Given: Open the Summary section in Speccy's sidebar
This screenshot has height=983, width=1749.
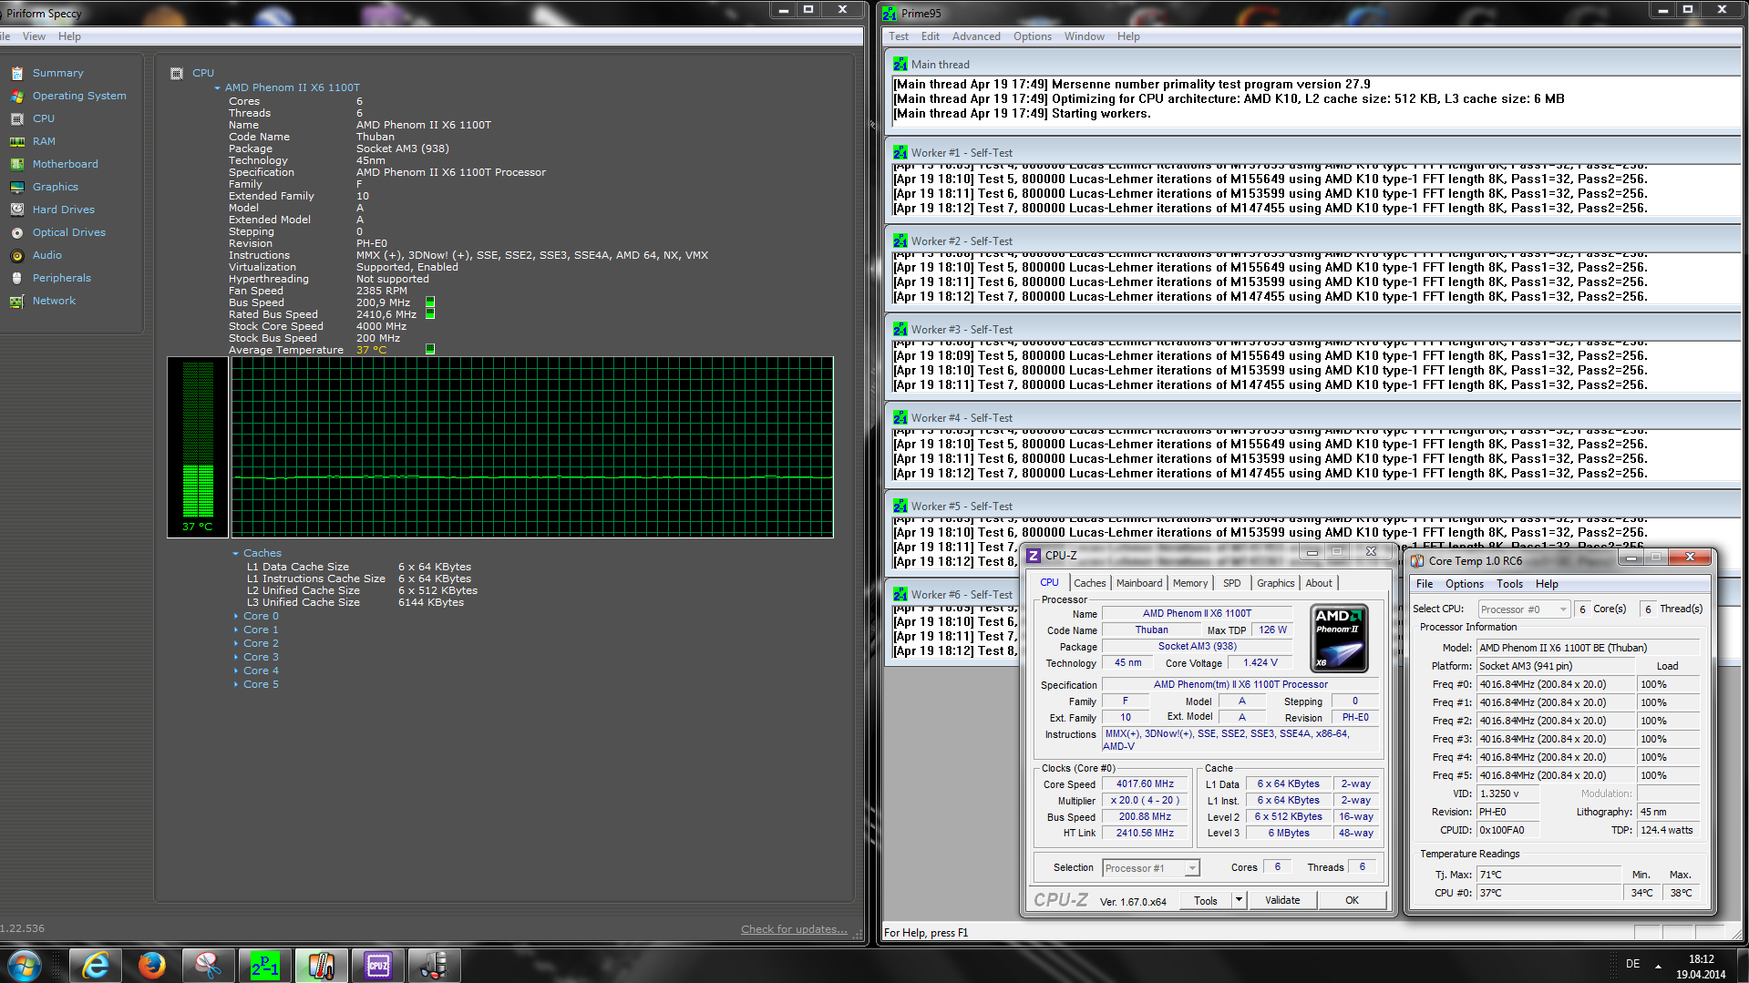Looking at the screenshot, I should point(57,73).
